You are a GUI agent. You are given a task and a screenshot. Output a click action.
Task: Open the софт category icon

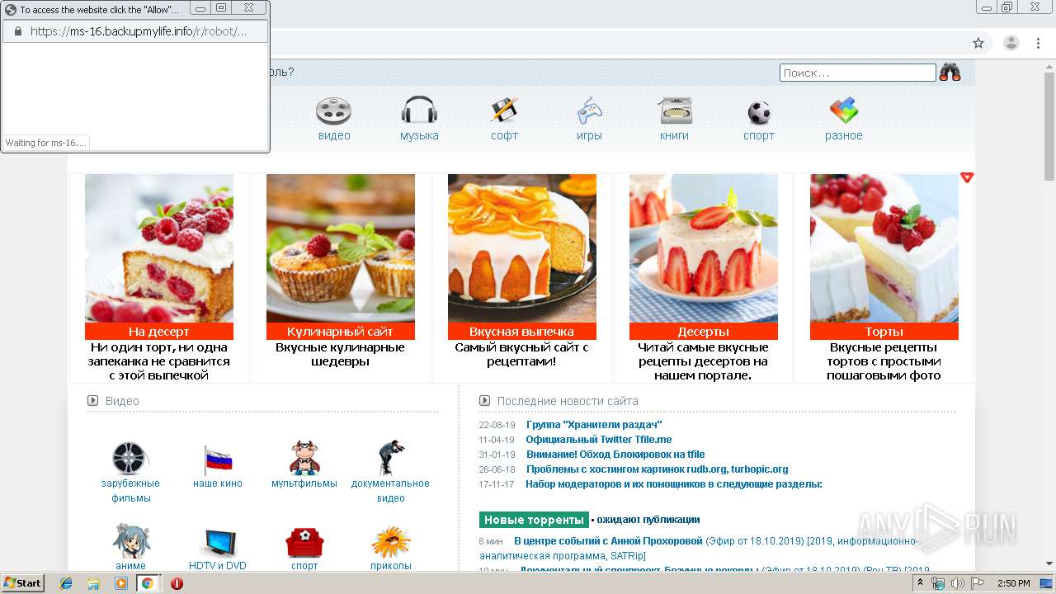coord(504,111)
